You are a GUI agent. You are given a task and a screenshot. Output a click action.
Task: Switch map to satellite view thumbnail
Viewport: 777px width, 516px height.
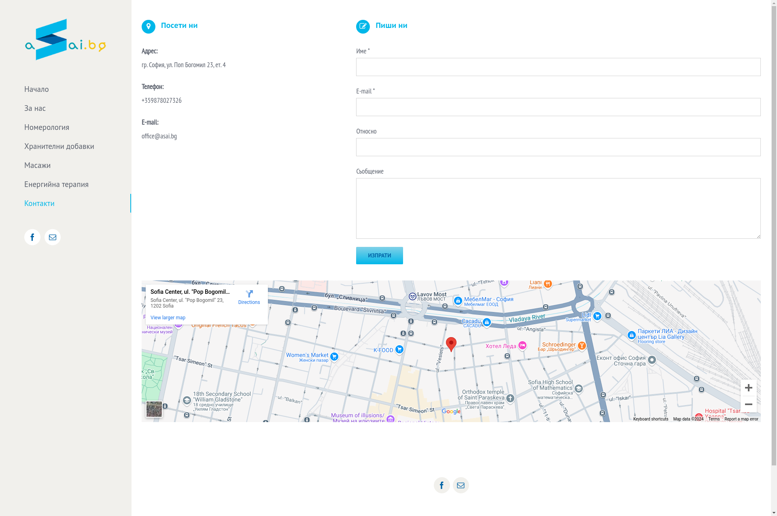[x=154, y=409]
